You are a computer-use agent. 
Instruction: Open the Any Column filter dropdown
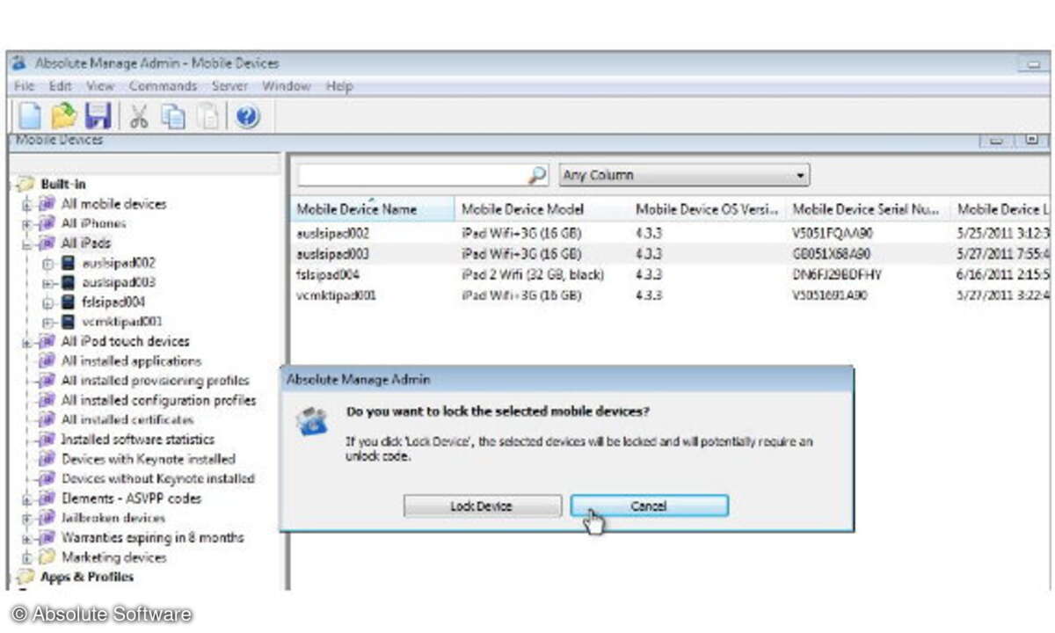tap(685, 175)
